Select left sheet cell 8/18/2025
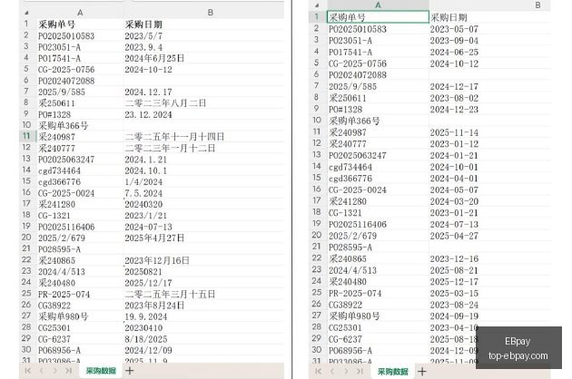Screen dimensions: 572x379 click(x=203, y=339)
